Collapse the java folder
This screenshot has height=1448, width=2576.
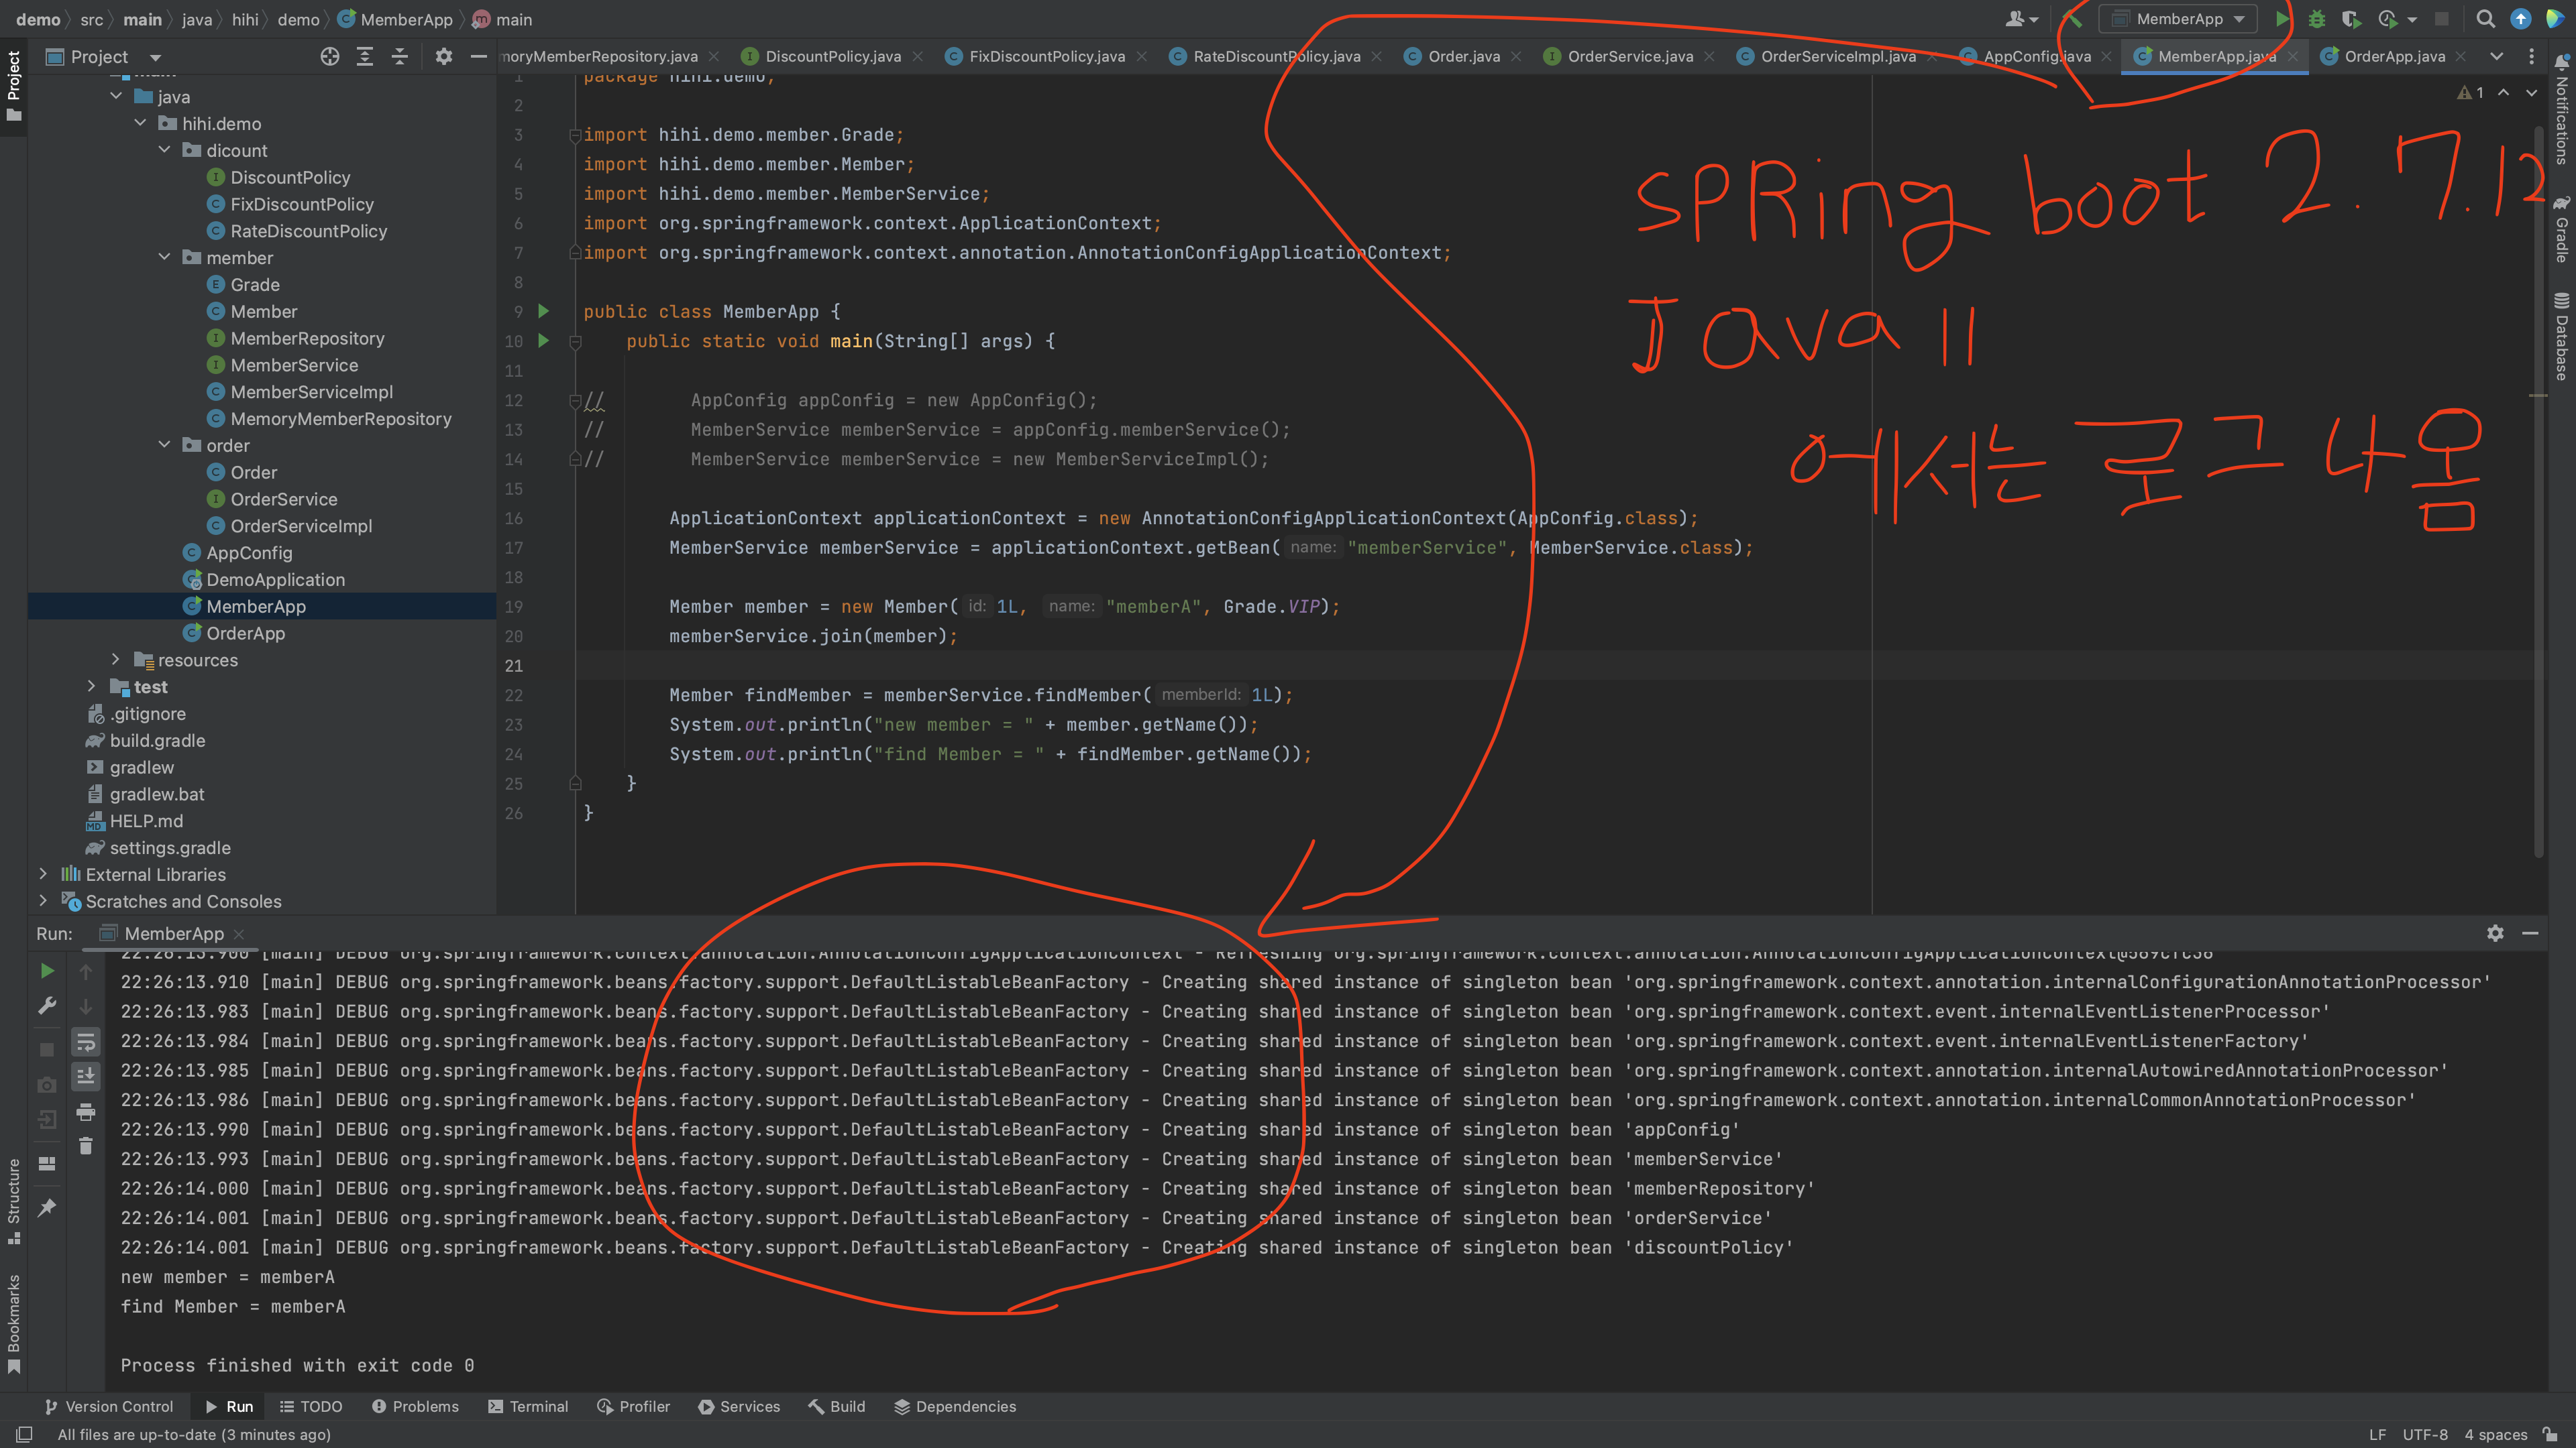[x=116, y=96]
